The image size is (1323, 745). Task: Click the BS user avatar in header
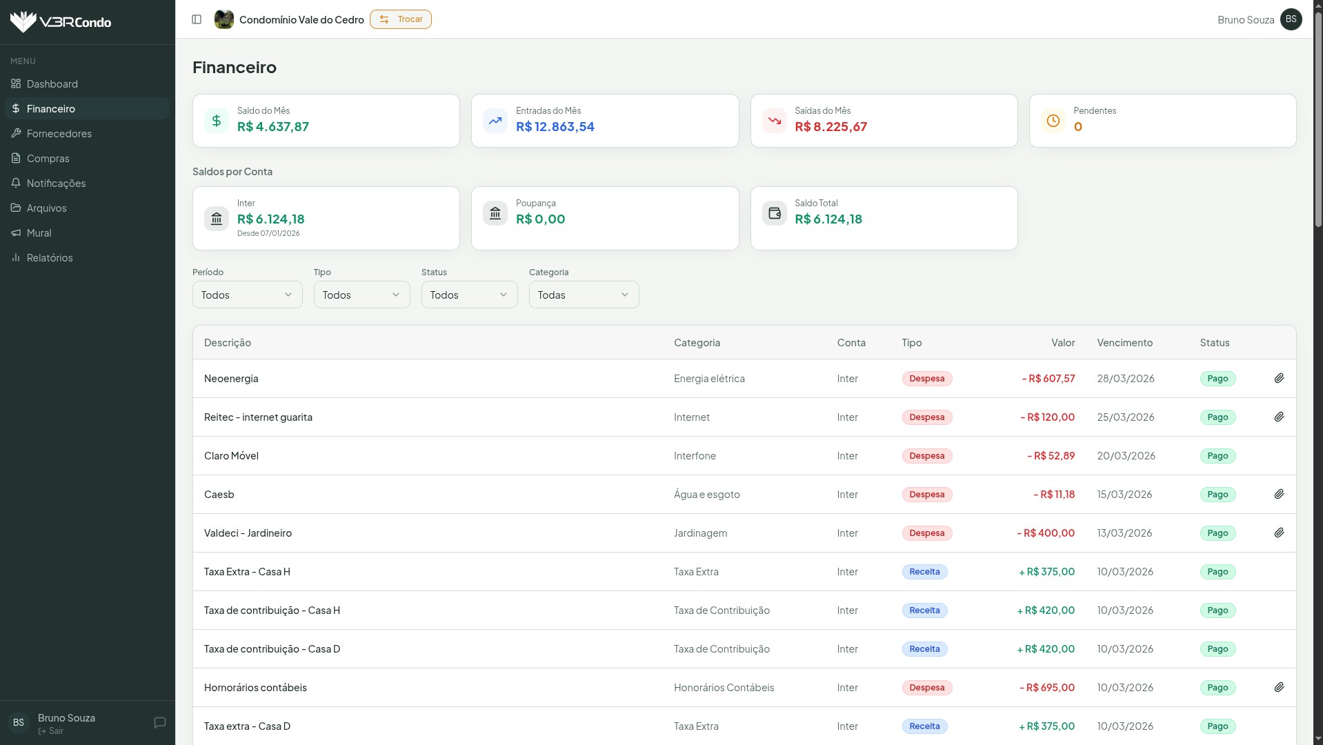[1291, 19]
